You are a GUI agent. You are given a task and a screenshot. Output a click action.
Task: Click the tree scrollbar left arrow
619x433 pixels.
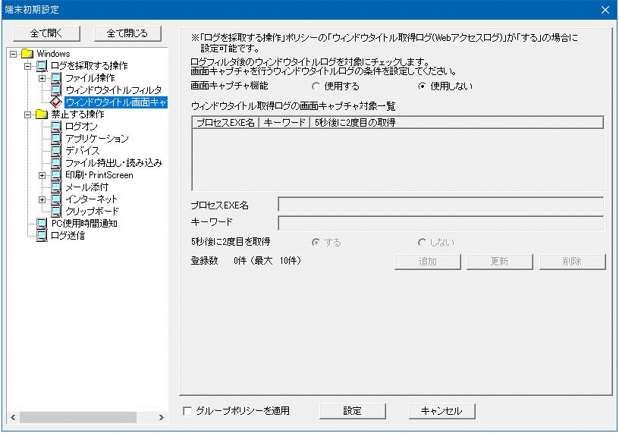tap(13, 417)
